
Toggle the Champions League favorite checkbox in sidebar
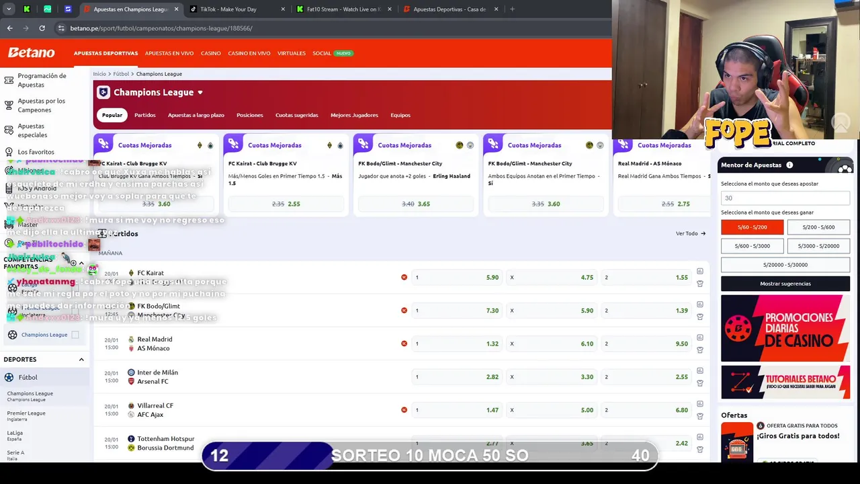click(75, 335)
